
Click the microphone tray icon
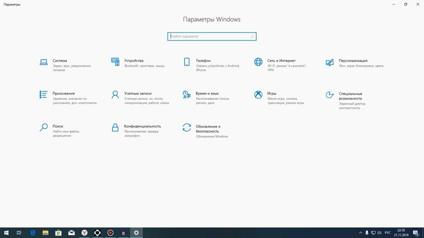pos(367,233)
